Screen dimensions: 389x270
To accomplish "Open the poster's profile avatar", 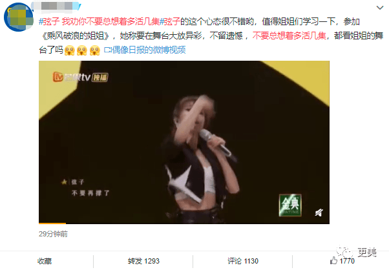I will point(19,17).
